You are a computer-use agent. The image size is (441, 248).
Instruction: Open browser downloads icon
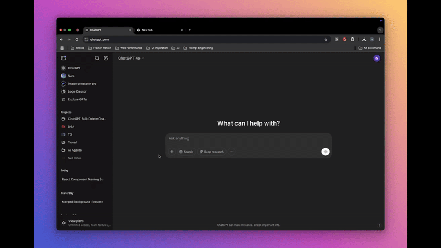(364, 40)
